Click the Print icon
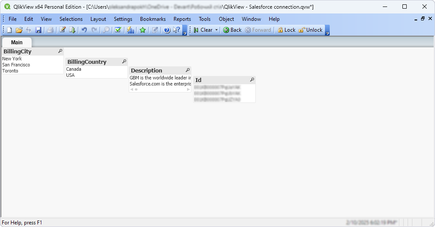This screenshot has width=435, height=227. [x=50, y=30]
